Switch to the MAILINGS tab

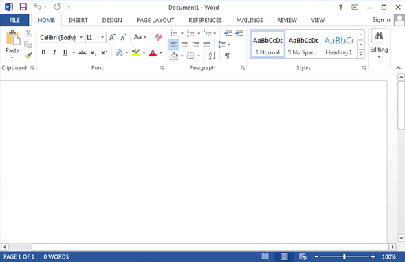249,20
